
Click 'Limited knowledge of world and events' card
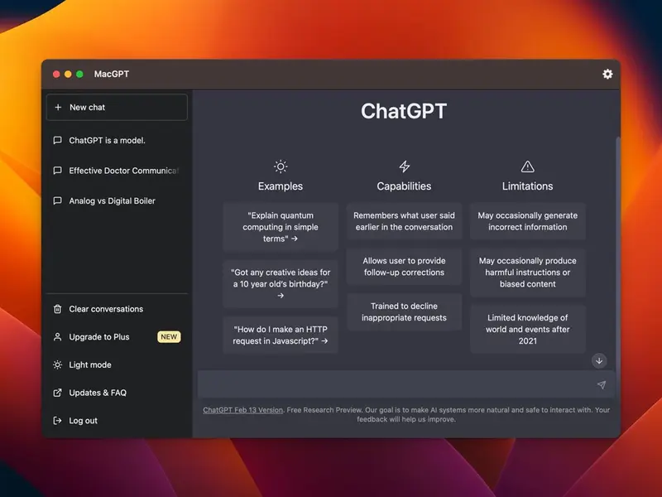(528, 329)
